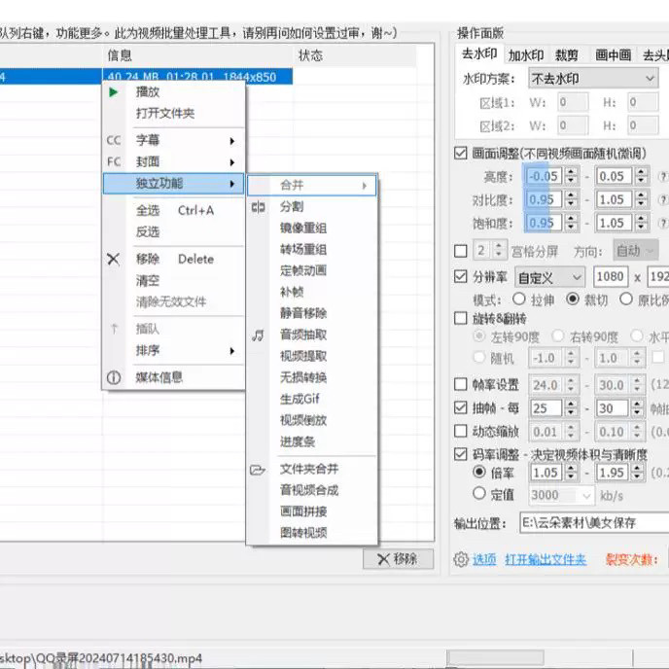Select the 拉伸 mode radio button
The width and height of the screenshot is (669, 669).
[x=519, y=299]
